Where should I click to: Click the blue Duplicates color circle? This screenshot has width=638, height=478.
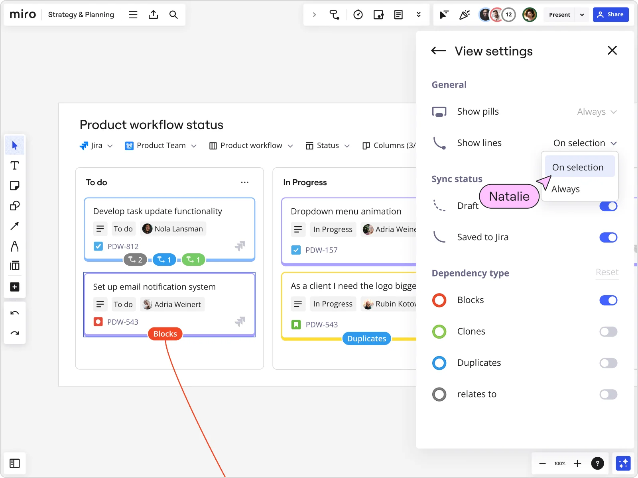(x=439, y=363)
